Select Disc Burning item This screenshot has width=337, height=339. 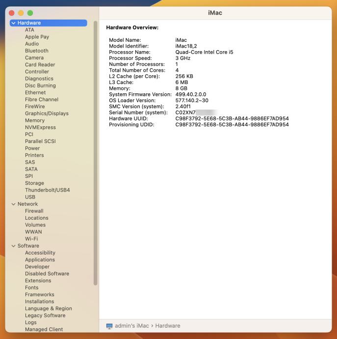click(x=40, y=85)
